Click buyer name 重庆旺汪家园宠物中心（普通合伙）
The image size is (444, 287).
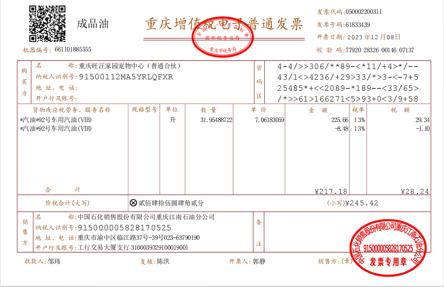click(x=130, y=66)
